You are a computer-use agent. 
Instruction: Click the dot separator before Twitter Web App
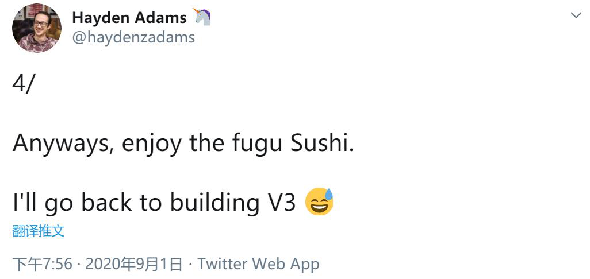[190, 265]
